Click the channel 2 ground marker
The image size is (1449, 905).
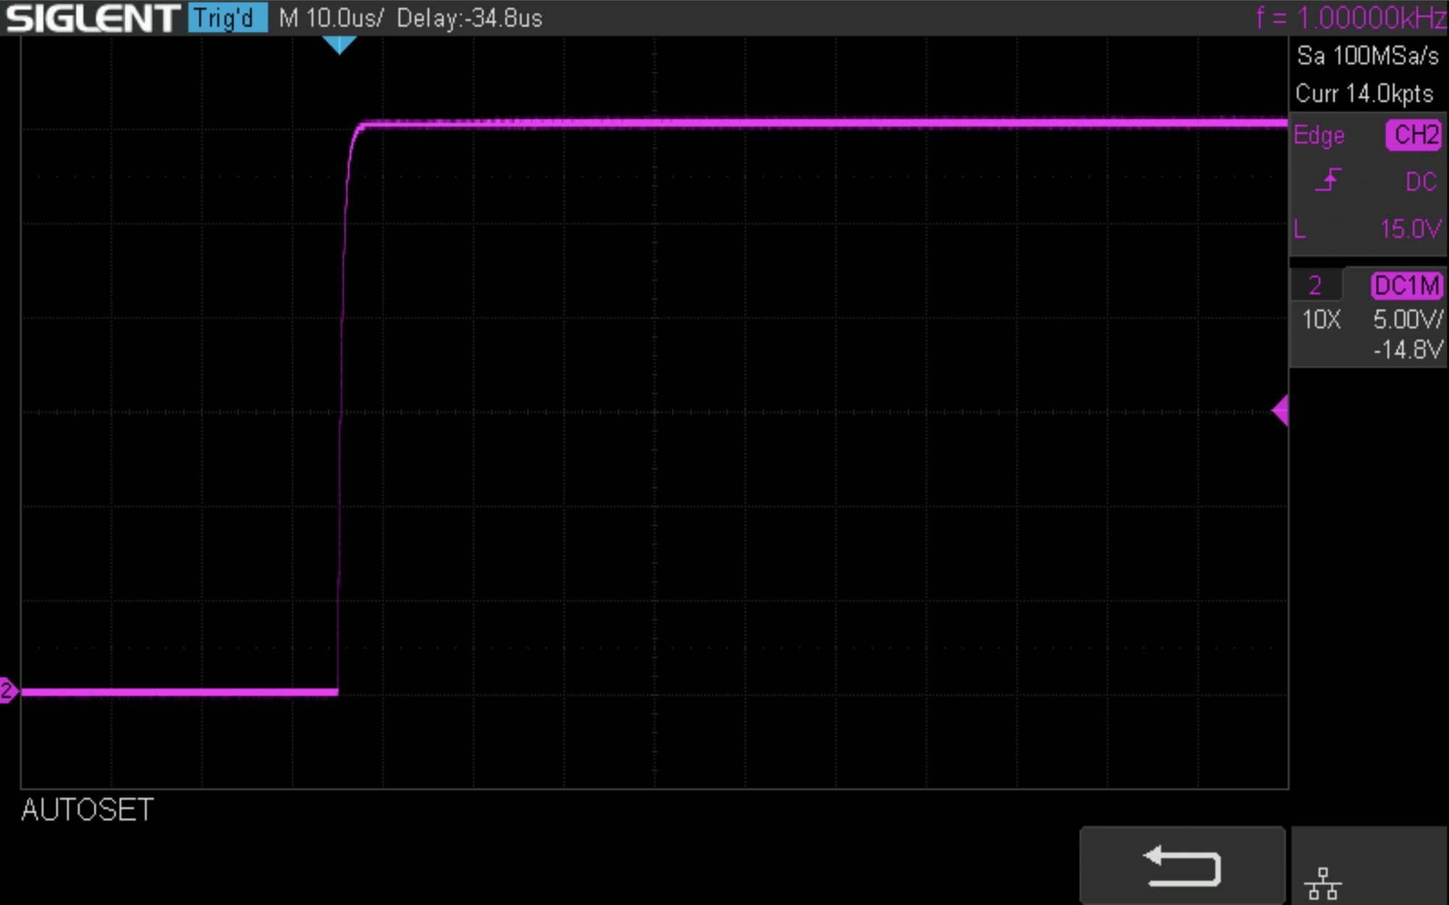(x=8, y=691)
